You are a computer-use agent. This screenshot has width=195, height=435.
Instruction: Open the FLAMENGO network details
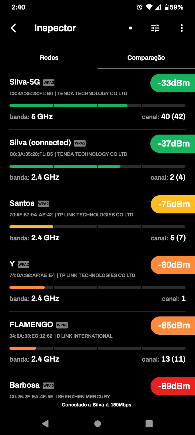(x=31, y=325)
